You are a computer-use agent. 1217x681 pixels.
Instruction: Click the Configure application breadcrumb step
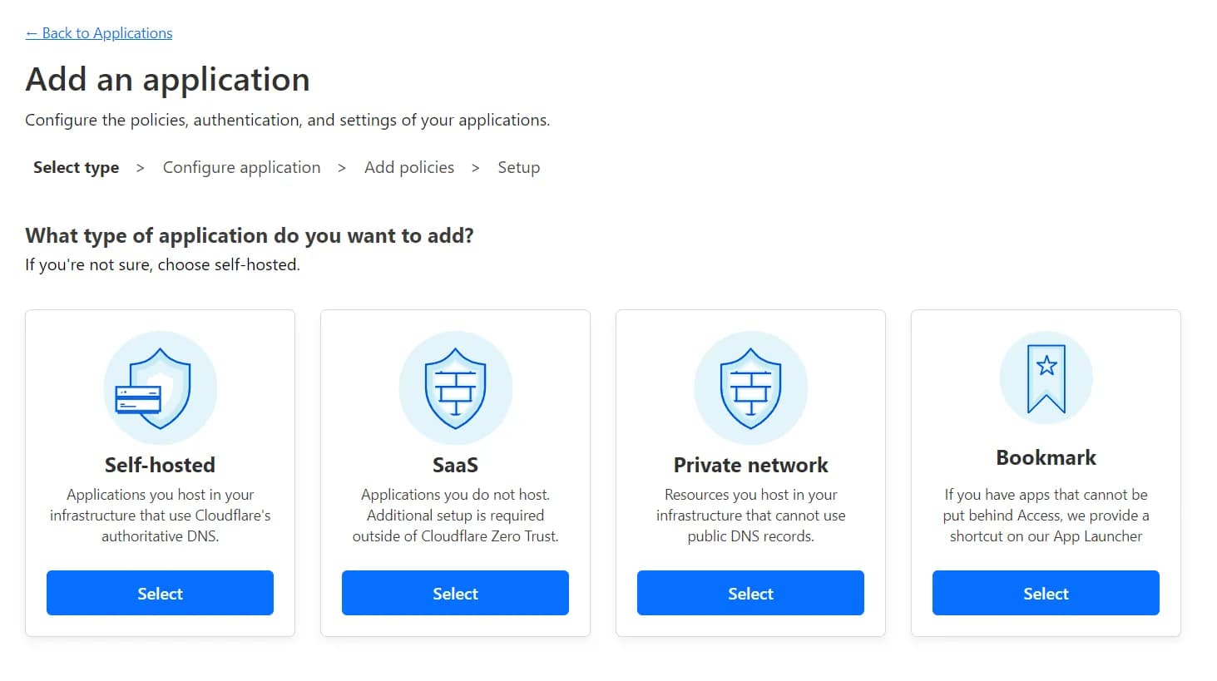[241, 167]
